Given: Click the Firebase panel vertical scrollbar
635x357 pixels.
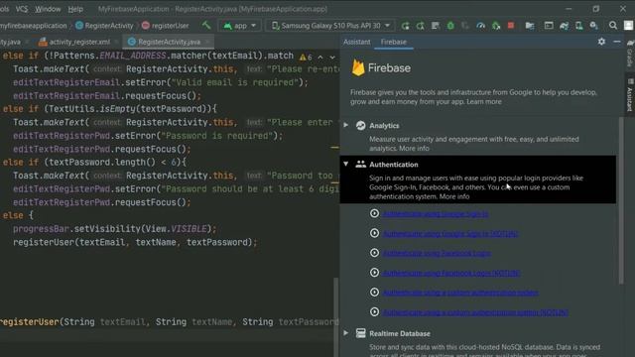Looking at the screenshot, I should [x=621, y=200].
